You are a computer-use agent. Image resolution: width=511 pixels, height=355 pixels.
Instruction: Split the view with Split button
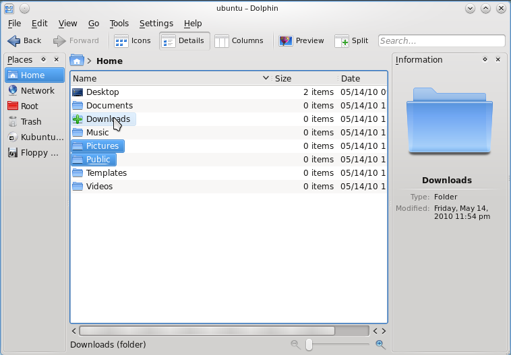[351, 41]
